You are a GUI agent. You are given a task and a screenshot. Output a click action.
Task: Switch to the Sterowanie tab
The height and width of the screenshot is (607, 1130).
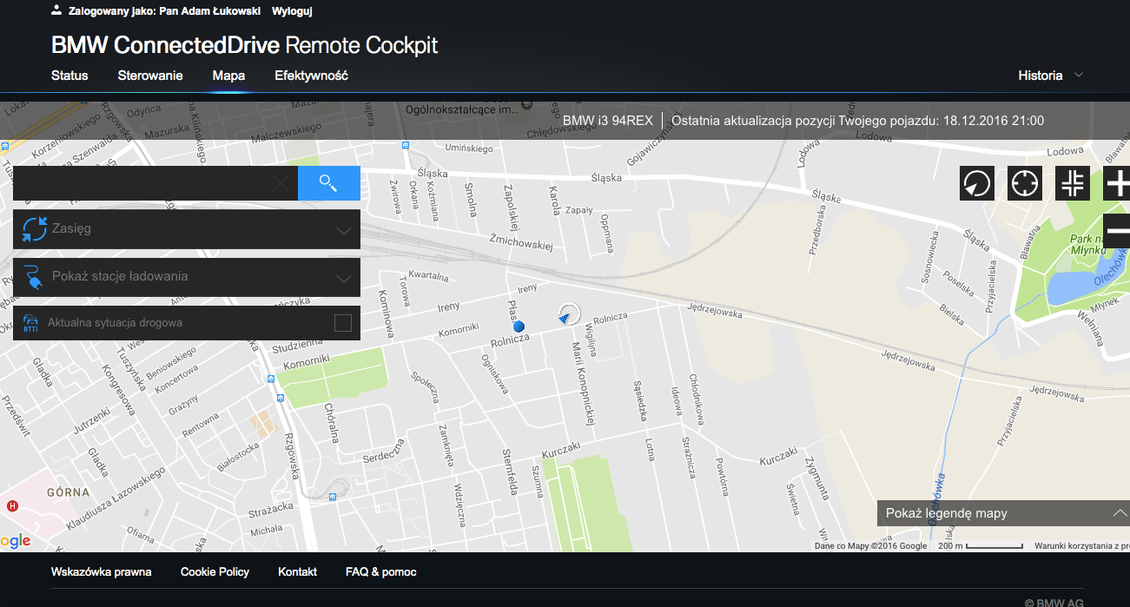coord(150,76)
